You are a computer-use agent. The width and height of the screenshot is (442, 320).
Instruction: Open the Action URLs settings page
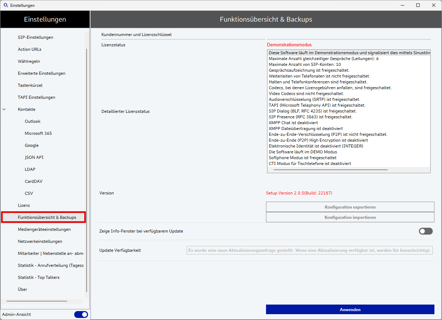pyautogui.click(x=30, y=49)
